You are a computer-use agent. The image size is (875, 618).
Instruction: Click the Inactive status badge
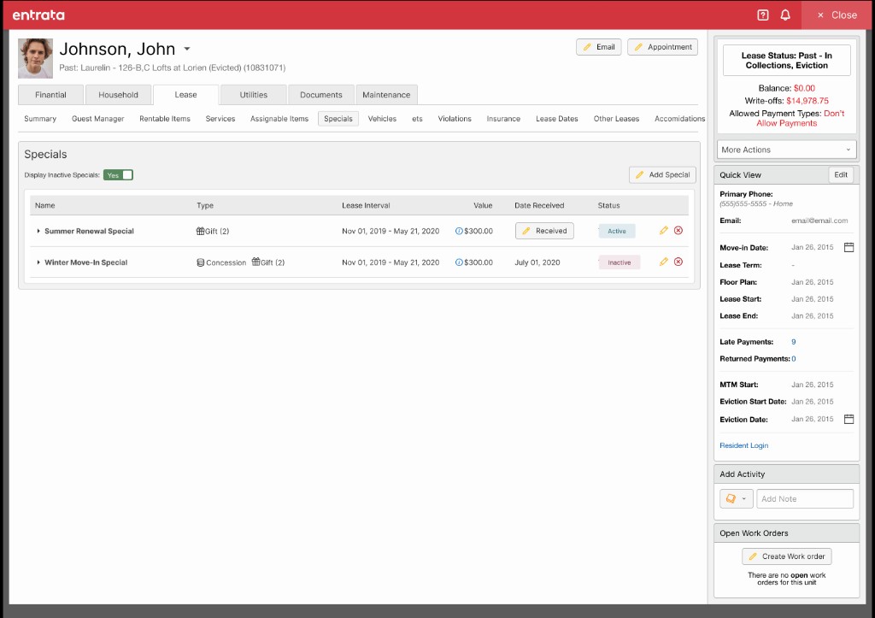619,262
